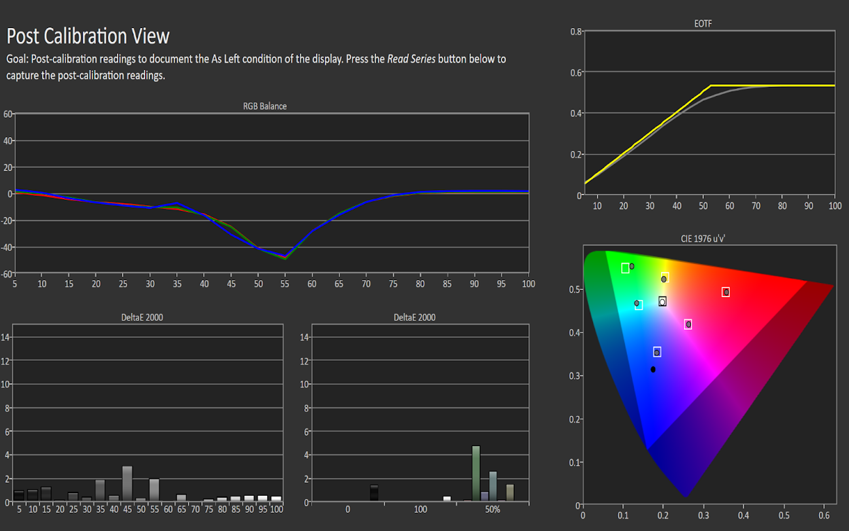The image size is (849, 531).
Task: Click the cyan target square on CIE diagram
Action: (639, 305)
